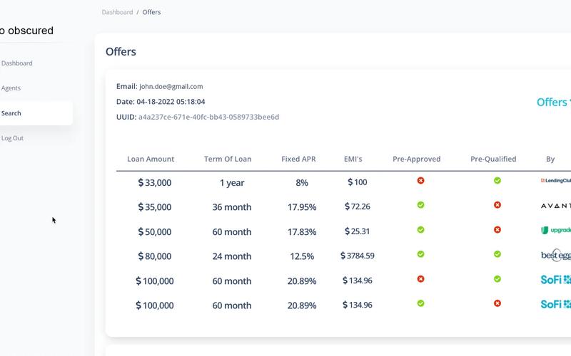Click the 8% fixed APR value

tap(302, 183)
